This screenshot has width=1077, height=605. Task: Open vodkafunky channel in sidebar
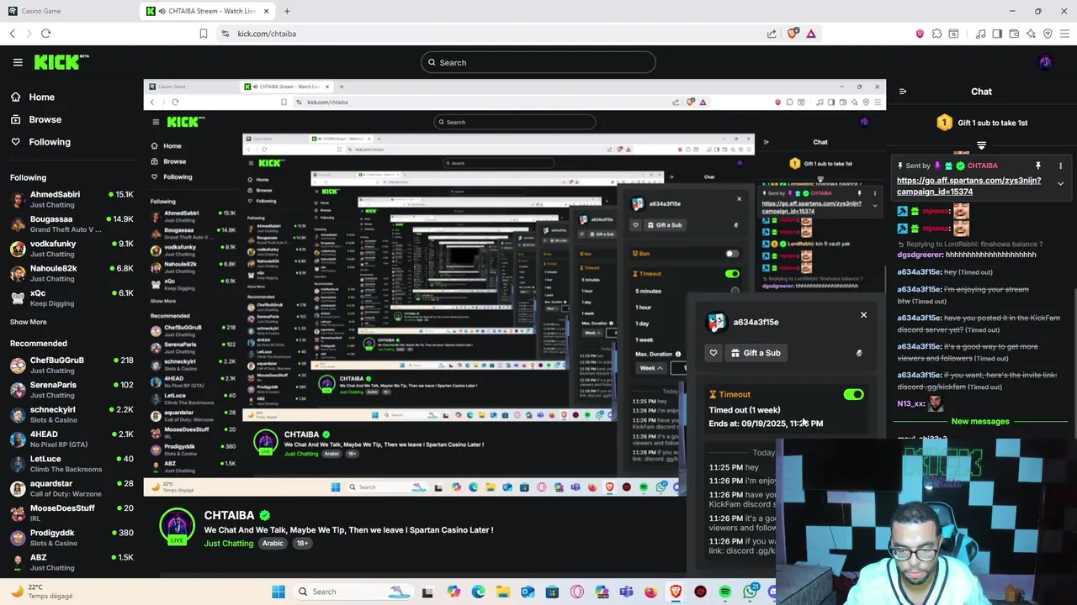pos(72,249)
